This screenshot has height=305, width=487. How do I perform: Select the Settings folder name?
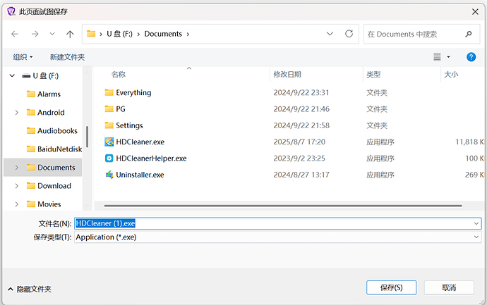(130, 125)
